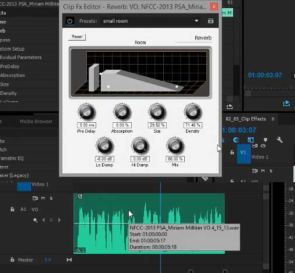295x273 pixels.
Task: Solo the audio track in right timeline
Action: tap(271, 171)
